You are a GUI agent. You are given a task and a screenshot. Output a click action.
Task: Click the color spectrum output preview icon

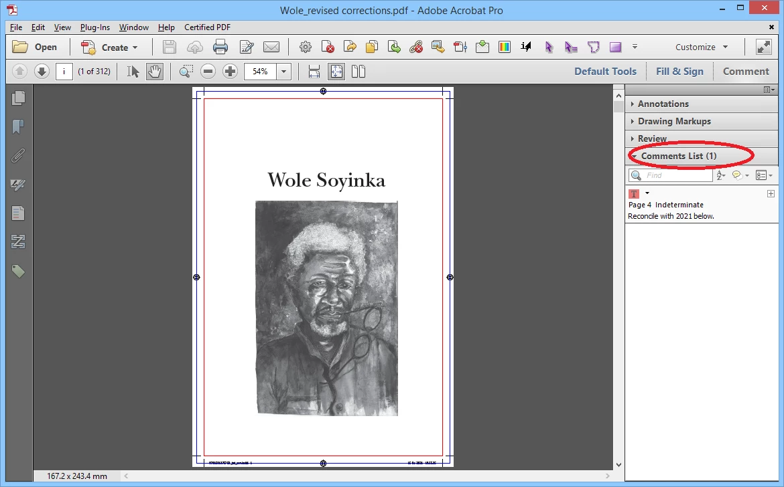pos(504,47)
